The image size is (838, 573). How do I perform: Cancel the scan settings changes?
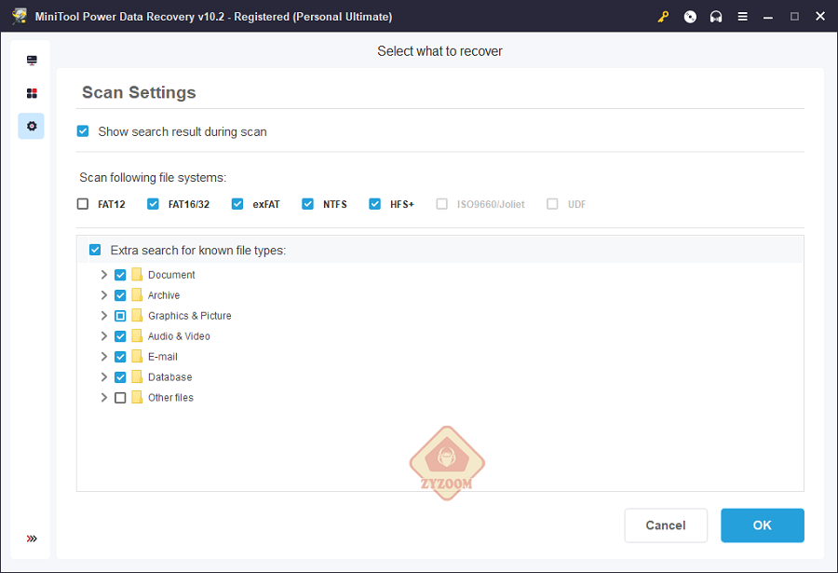coord(666,525)
